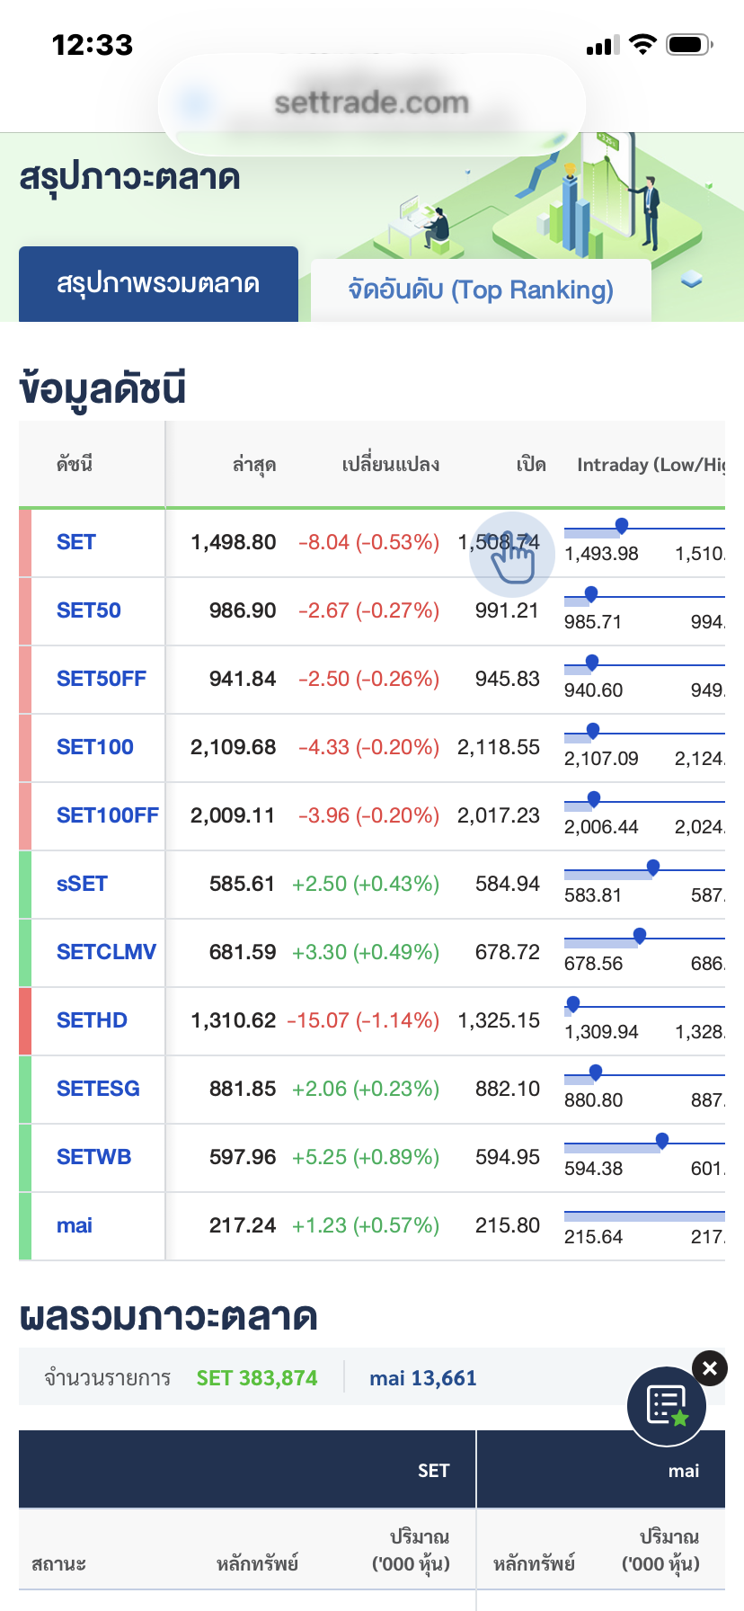Click the SET intraday range slider marker
This screenshot has width=744, height=1611.
(x=621, y=525)
